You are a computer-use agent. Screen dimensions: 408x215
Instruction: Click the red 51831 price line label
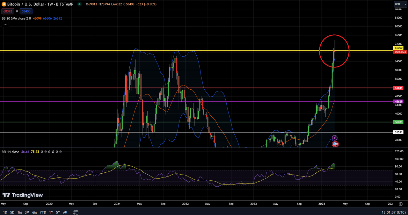click(x=399, y=88)
